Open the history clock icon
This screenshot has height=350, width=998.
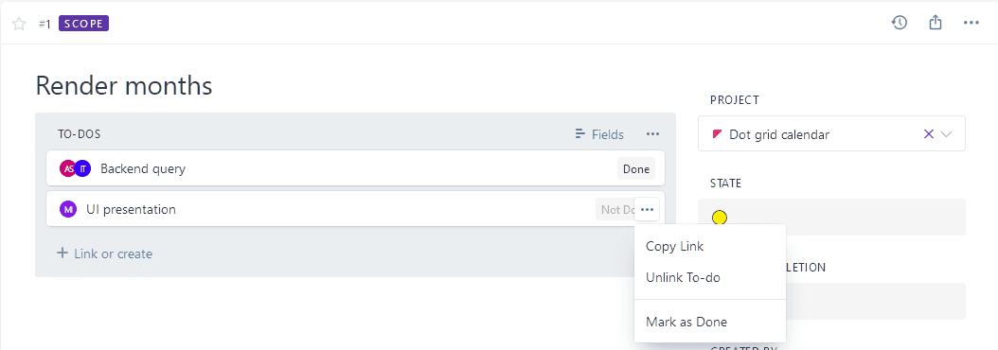tap(899, 23)
